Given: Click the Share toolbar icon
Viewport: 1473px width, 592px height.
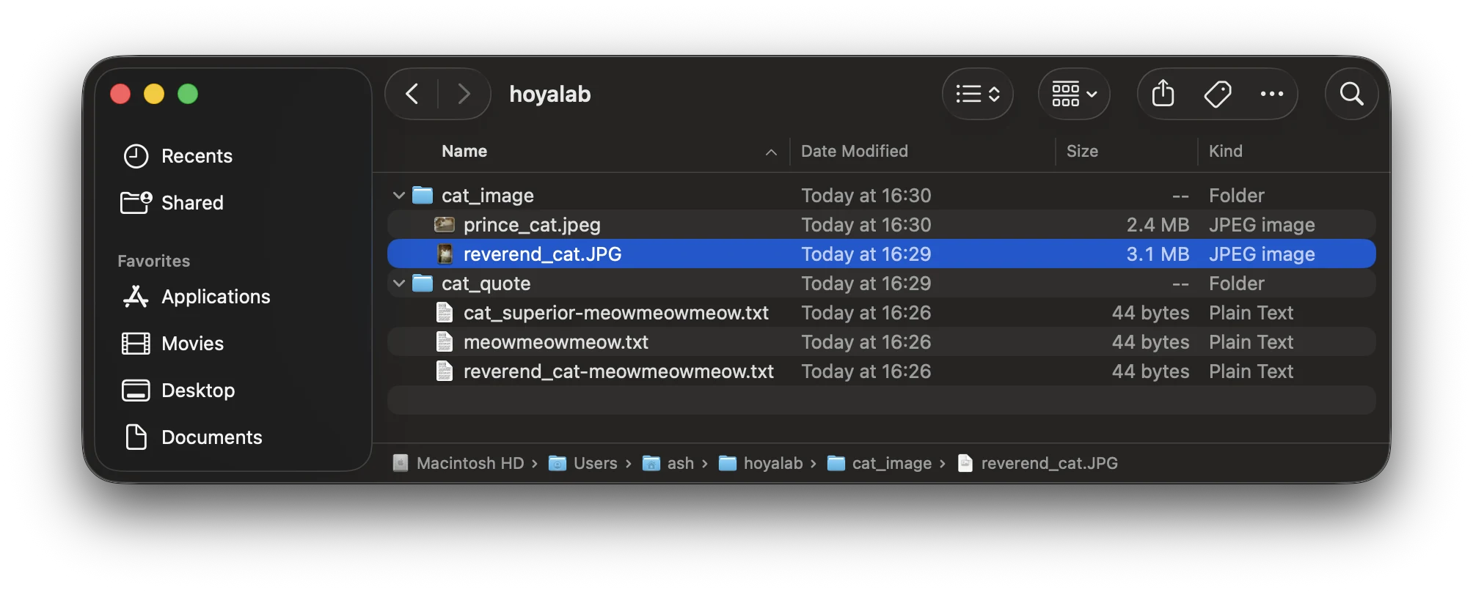Looking at the screenshot, I should pos(1163,94).
